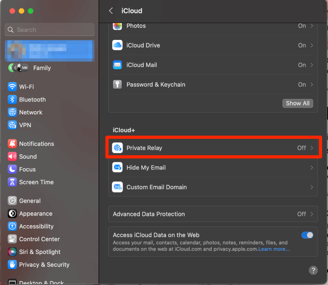The image size is (328, 285).
Task: Expand the iCloud Mail row chevron
Action: 312,65
